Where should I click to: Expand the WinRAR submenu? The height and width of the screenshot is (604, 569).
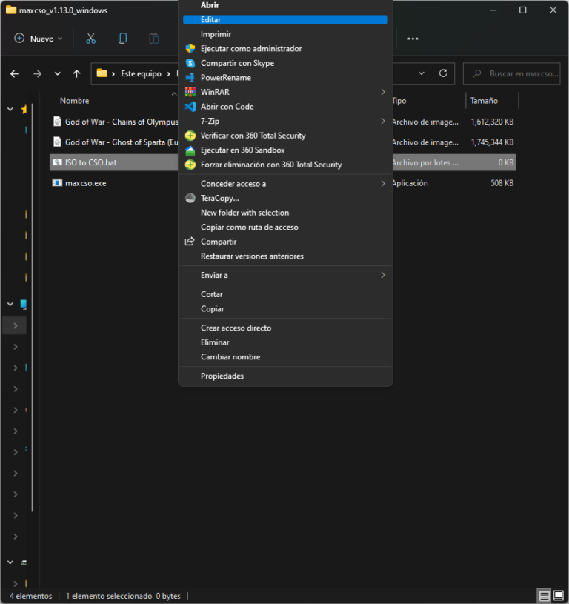point(382,92)
